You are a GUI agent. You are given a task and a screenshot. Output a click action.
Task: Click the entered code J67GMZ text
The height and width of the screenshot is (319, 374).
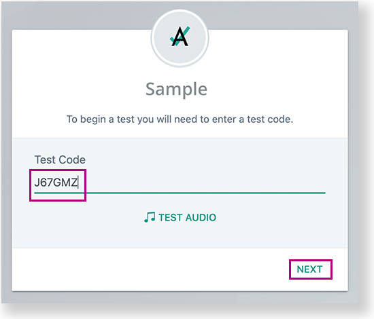[x=56, y=183]
